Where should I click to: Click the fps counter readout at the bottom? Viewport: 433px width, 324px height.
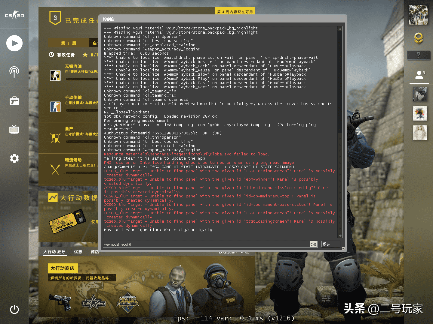[x=234, y=318]
